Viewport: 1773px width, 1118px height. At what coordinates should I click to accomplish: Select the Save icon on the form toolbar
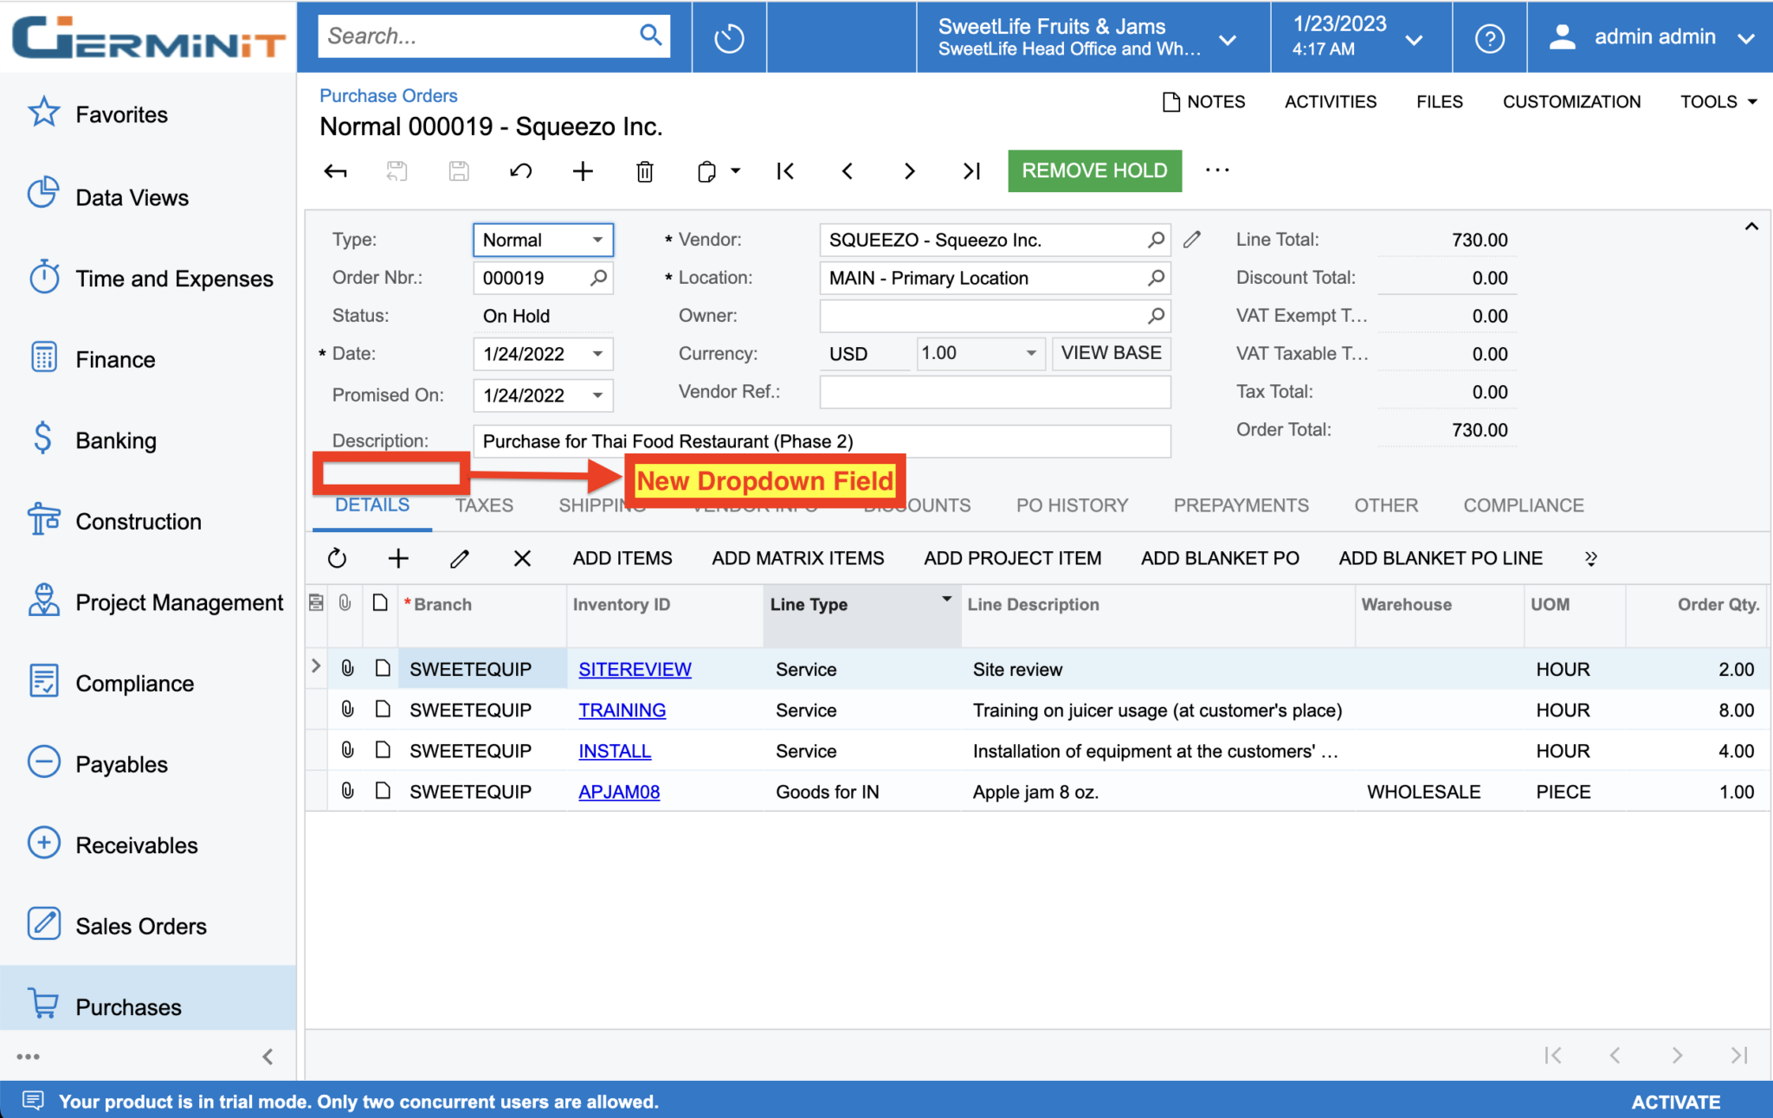(x=459, y=170)
